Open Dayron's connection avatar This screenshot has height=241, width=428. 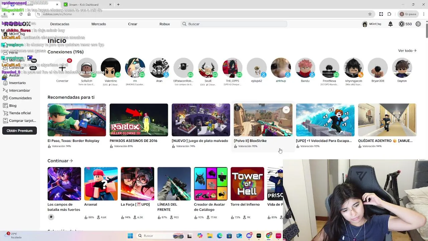point(402,68)
